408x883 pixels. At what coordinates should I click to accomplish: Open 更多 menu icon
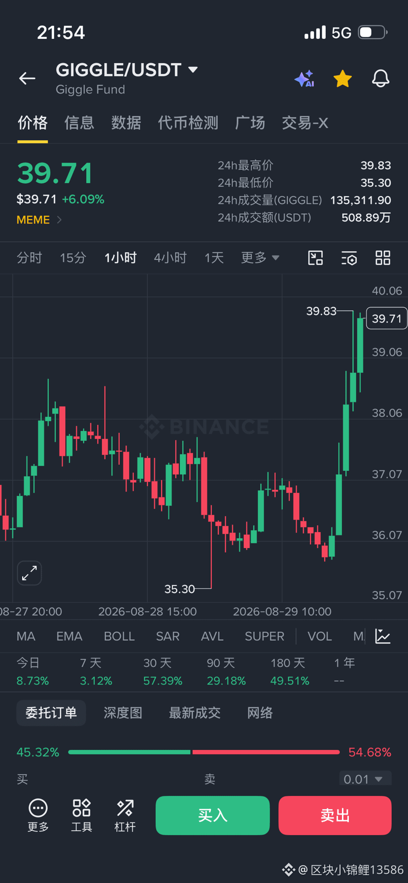point(38,816)
